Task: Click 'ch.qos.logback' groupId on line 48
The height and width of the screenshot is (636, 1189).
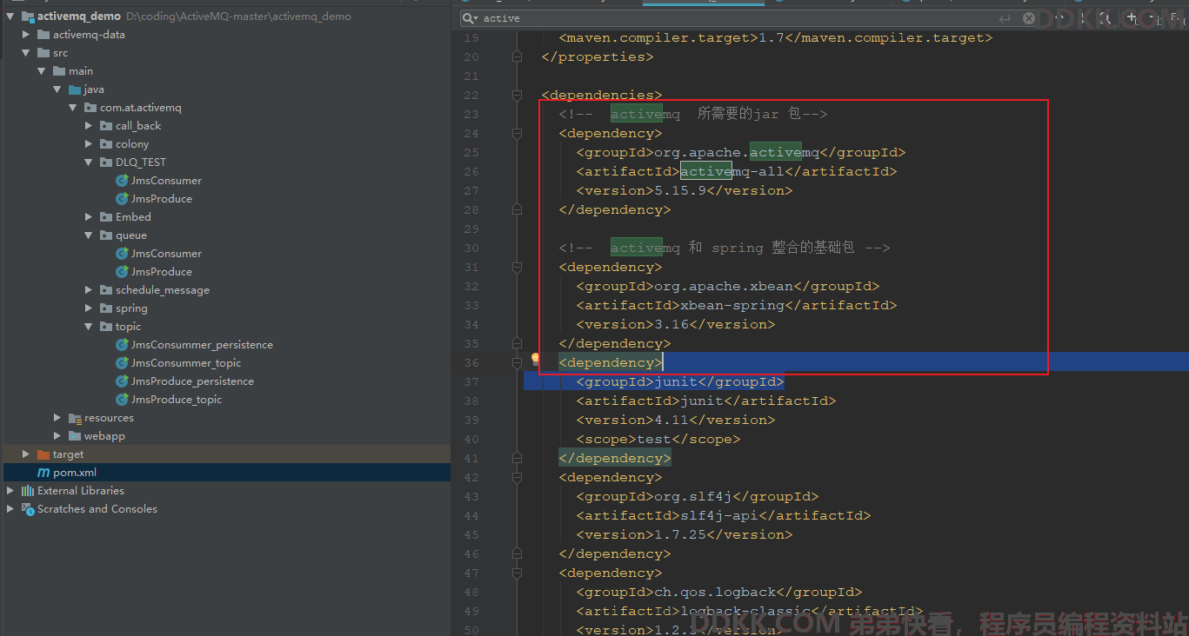Action: pyautogui.click(x=715, y=592)
